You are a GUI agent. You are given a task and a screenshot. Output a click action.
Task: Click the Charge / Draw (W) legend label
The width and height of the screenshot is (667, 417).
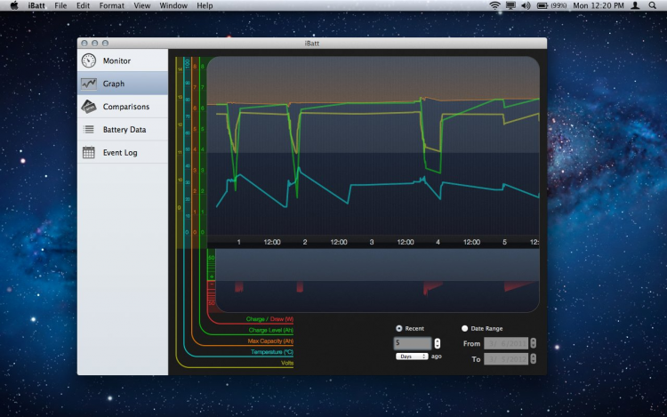tap(271, 319)
